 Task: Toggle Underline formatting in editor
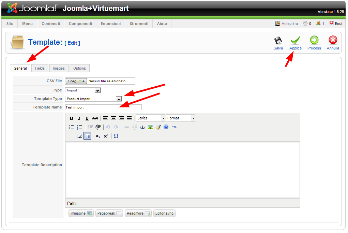(x=87, y=118)
